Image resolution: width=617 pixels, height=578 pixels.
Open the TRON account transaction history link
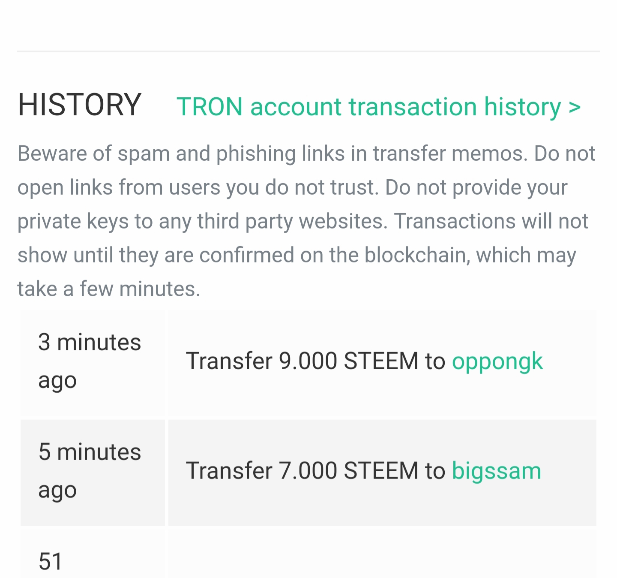tap(368, 107)
